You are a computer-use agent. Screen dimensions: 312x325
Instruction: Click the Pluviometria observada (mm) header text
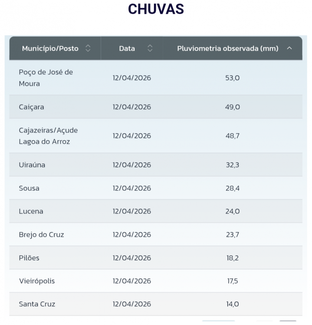point(227,49)
